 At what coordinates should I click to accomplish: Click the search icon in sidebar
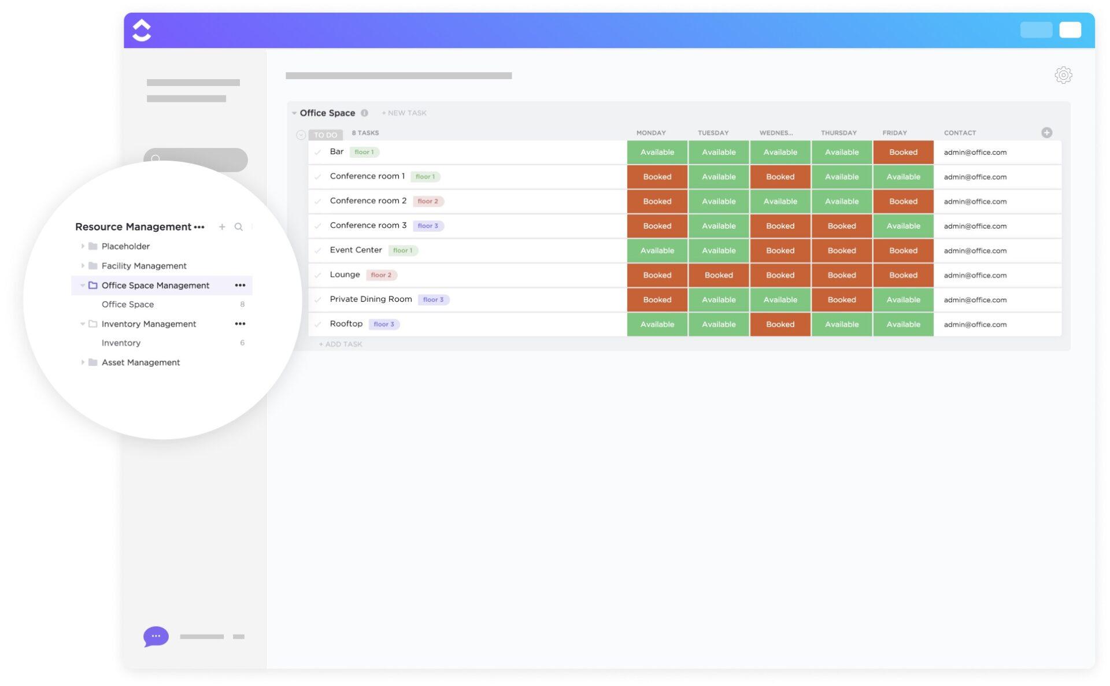[238, 227]
